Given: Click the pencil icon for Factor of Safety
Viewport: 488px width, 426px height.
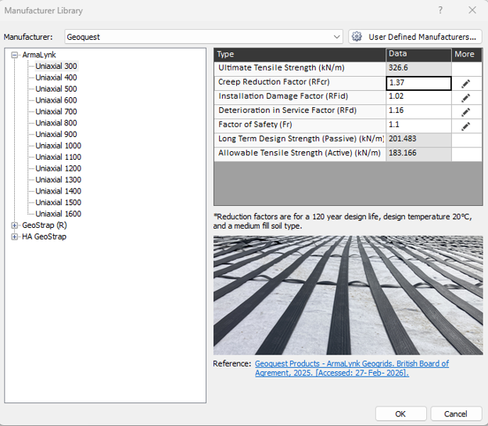Looking at the screenshot, I should (465, 126).
